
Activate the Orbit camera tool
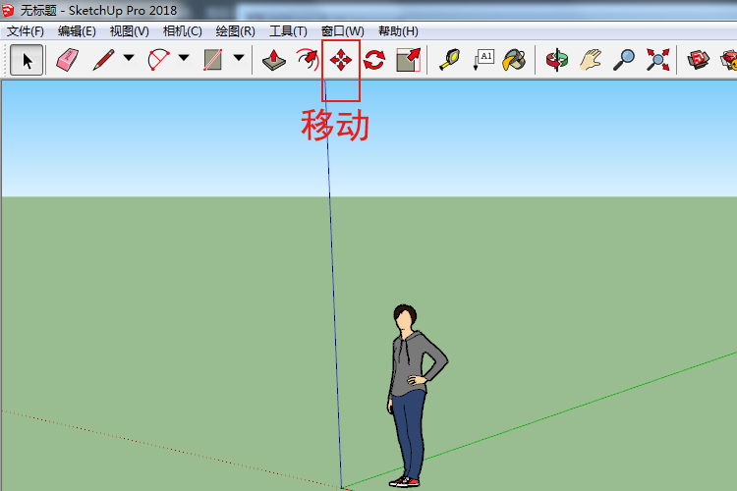(557, 60)
